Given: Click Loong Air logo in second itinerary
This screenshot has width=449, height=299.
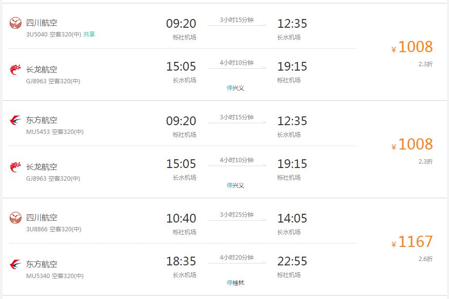Looking at the screenshot, I should (16, 167).
